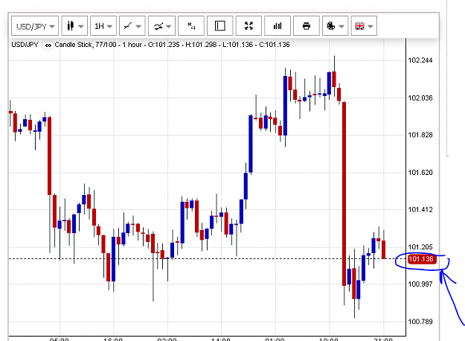The image size is (465, 341).
Task: Open the 1H timeframe dropdown
Action: pos(103,26)
